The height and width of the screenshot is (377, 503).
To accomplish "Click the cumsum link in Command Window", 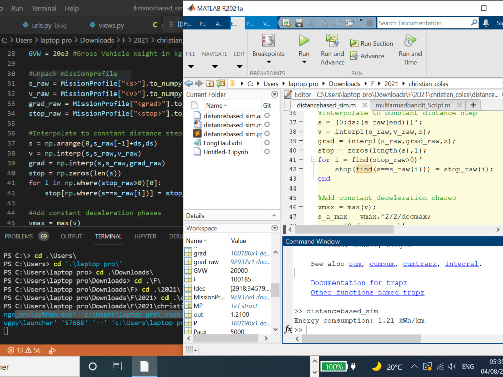I will click(x=382, y=264).
